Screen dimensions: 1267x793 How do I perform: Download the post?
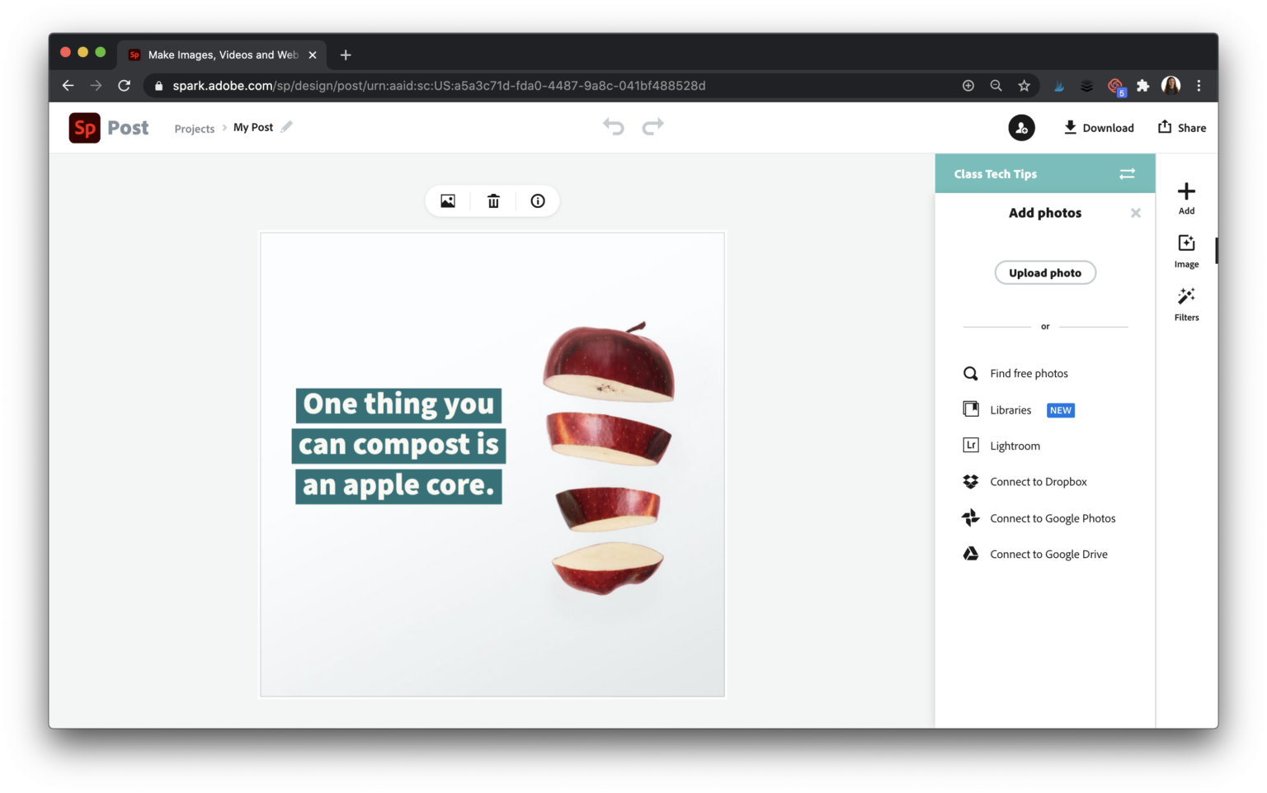[1098, 128]
